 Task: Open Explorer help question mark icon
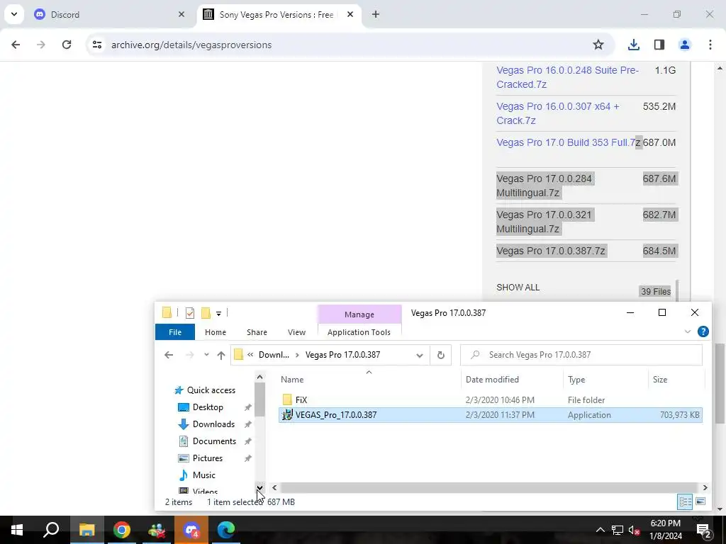point(703,331)
